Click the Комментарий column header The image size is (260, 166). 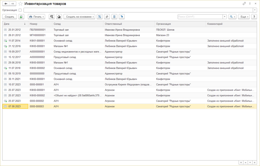231,24
